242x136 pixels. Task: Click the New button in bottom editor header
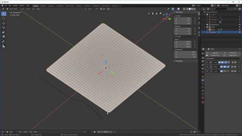click(x=105, y=132)
